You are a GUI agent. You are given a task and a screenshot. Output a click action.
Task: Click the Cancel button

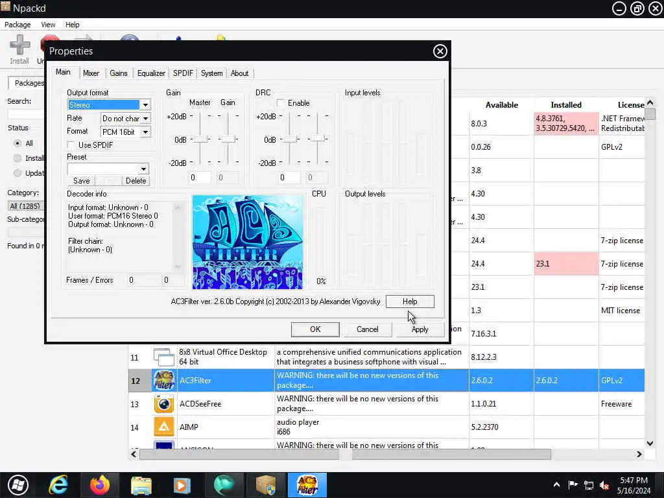click(x=368, y=329)
